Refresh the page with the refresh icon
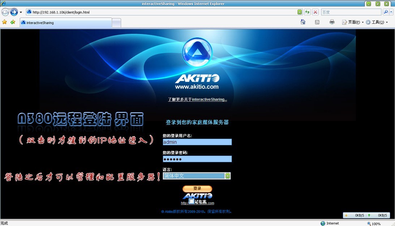This screenshot has width=395, height=226. [x=307, y=12]
